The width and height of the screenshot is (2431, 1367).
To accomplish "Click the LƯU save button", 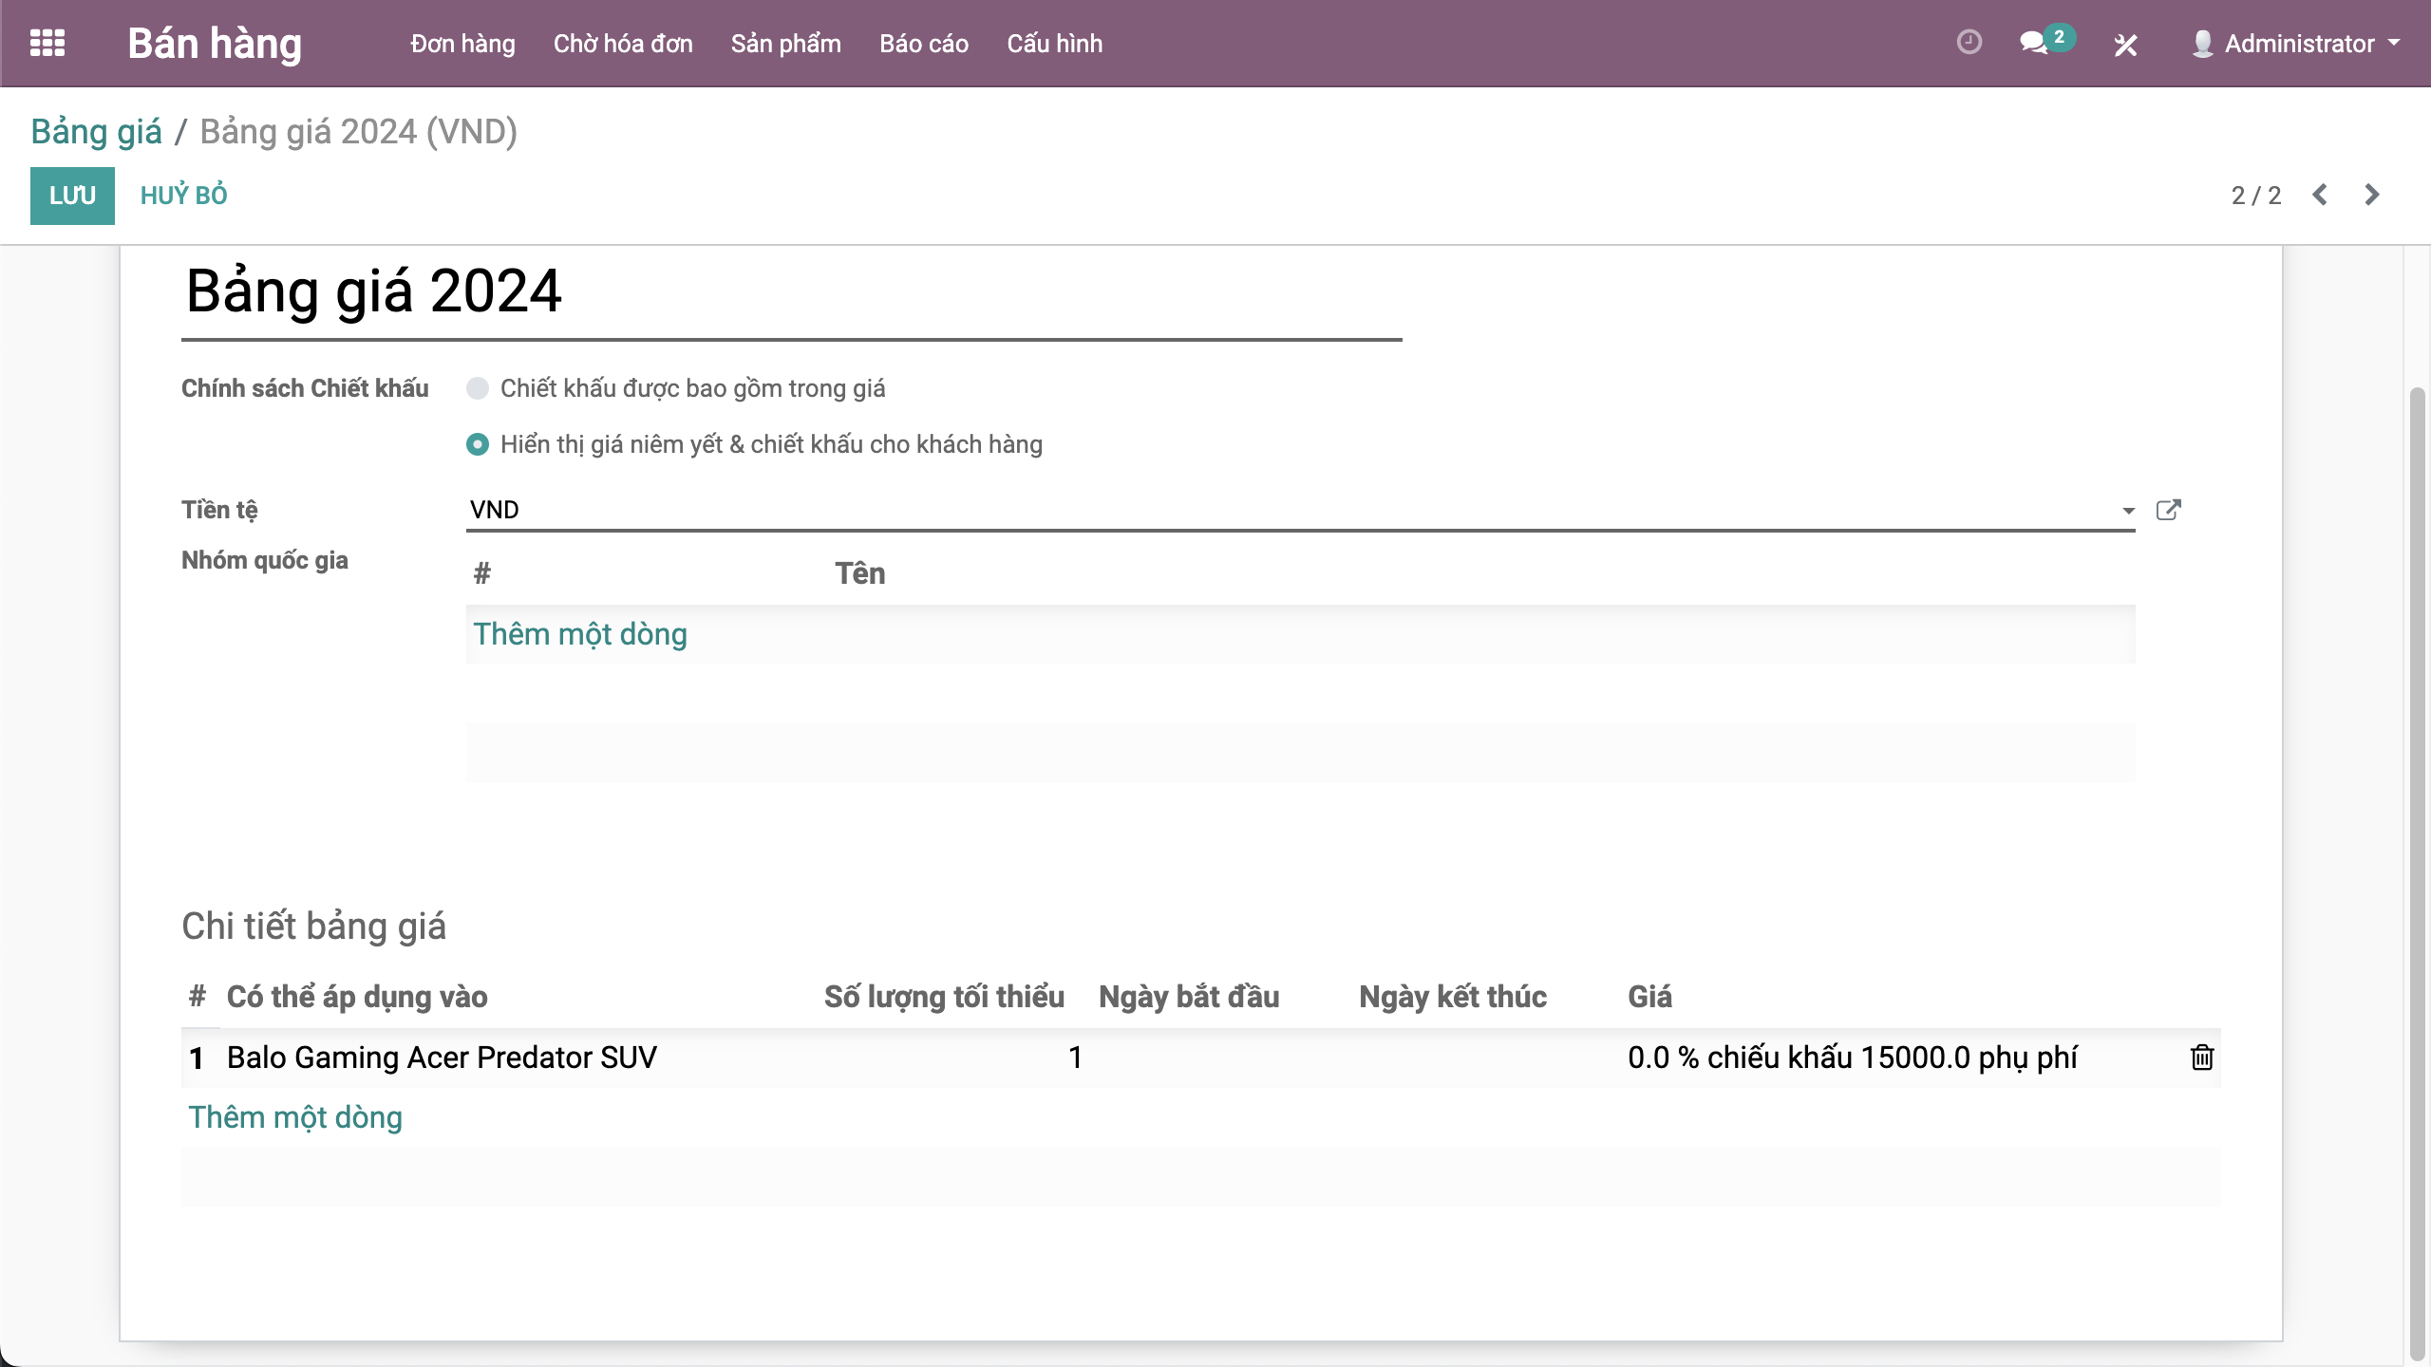I will [72, 196].
